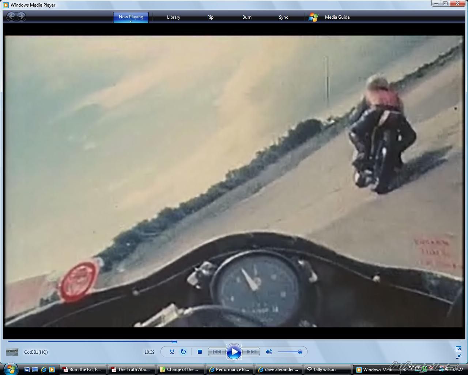Click the Back navigation arrow
The image size is (468, 375).
click(11, 16)
